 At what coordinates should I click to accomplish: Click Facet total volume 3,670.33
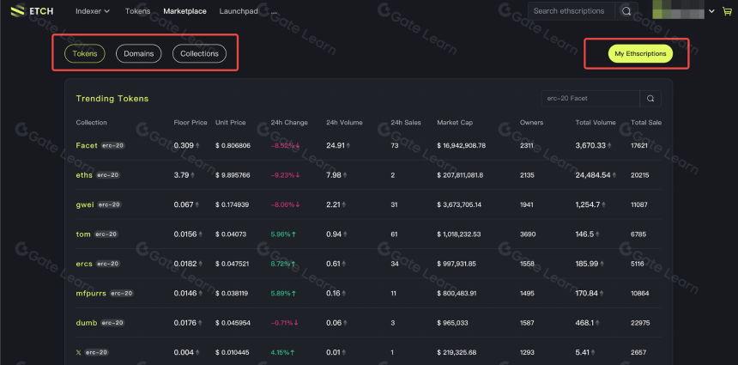(590, 145)
